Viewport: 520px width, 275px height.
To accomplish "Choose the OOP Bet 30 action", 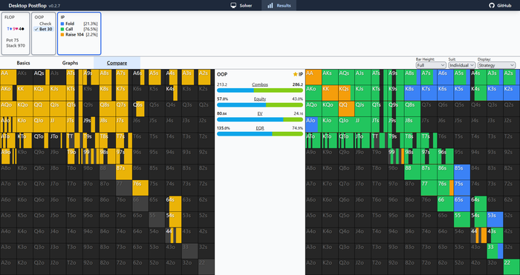I will pos(43,29).
